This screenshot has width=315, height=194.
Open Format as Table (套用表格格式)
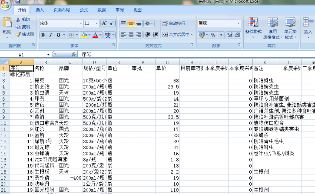(x=272, y=28)
